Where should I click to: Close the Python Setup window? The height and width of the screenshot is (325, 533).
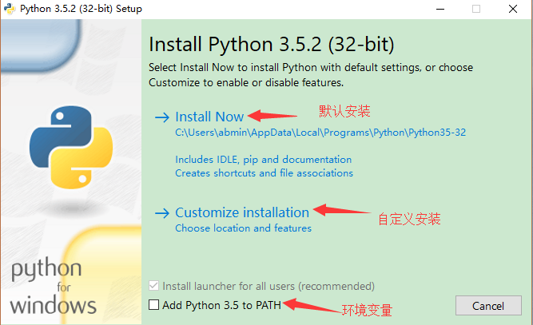(513, 9)
